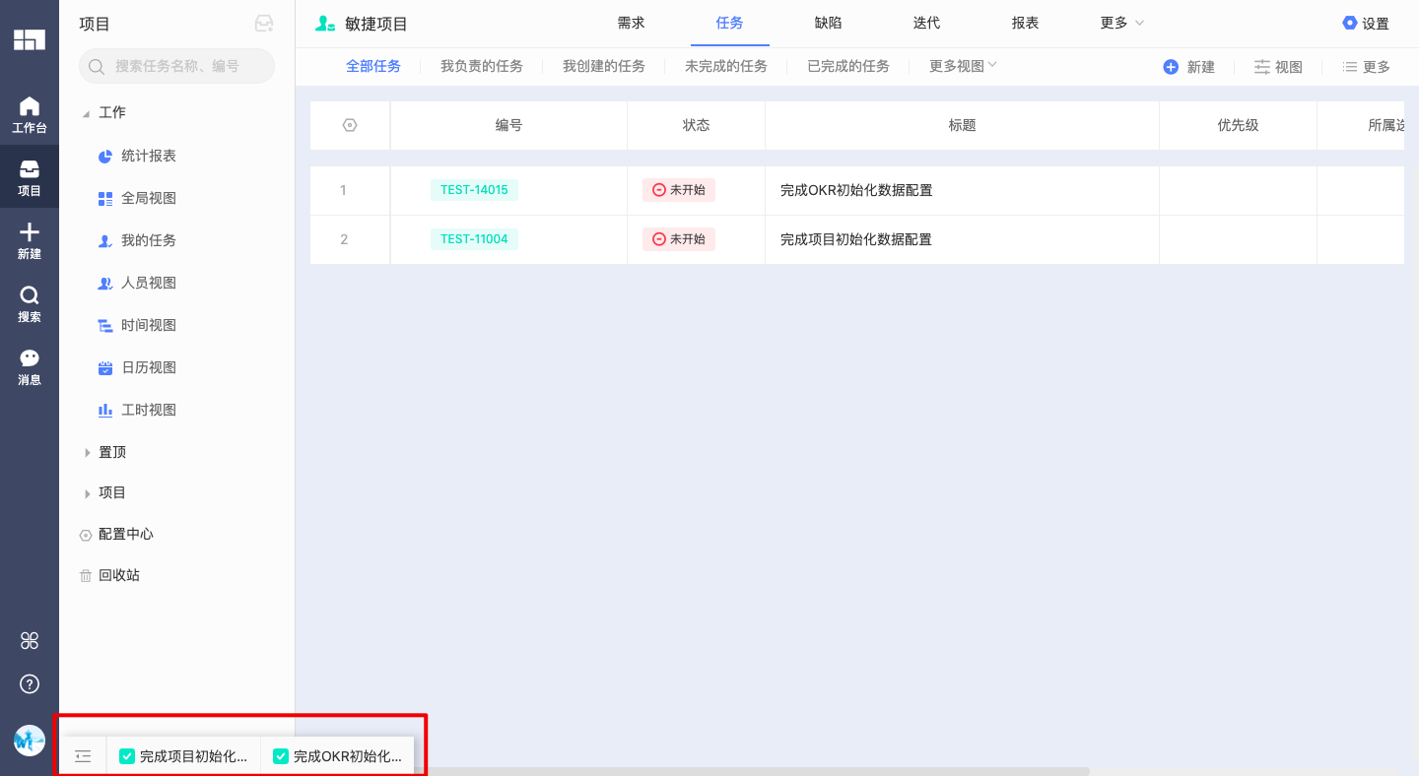Toggle checkbox on 完成项目初始化 bottom tab
Screen dimensions: 1419x776
coord(127,756)
